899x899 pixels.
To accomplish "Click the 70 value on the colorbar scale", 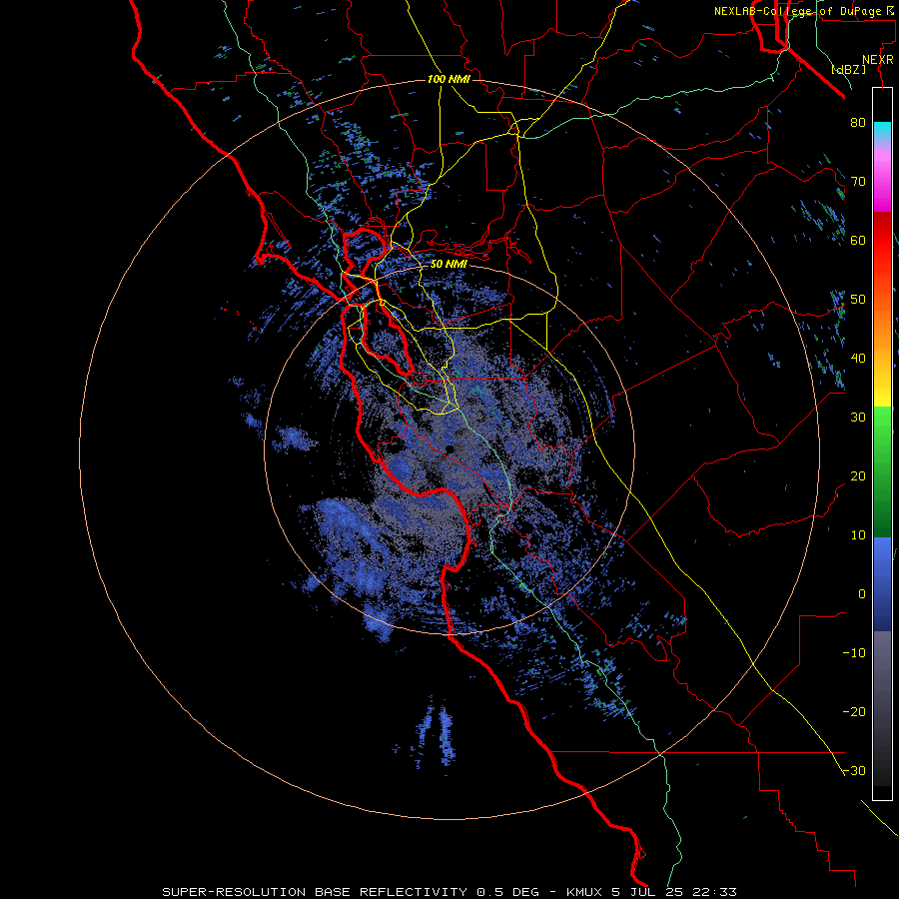I will (858, 181).
